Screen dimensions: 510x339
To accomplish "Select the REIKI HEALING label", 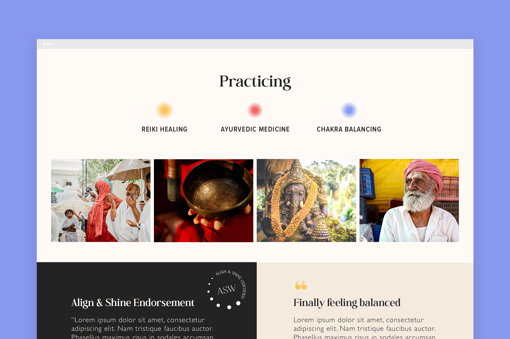I will (x=164, y=129).
